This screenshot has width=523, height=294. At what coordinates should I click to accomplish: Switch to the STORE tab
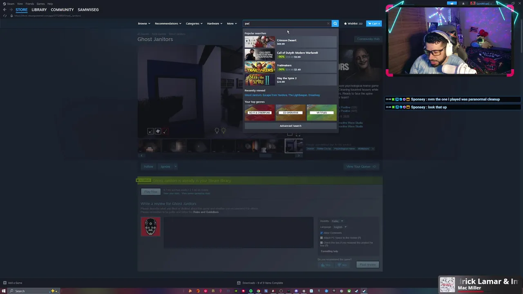point(22,9)
